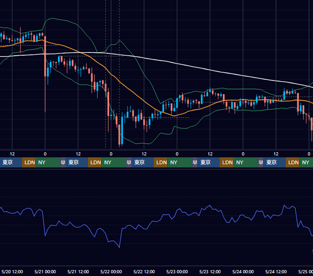Select the LDN session block right after 5/20 12:00
The width and height of the screenshot is (313, 276).
[29, 162]
